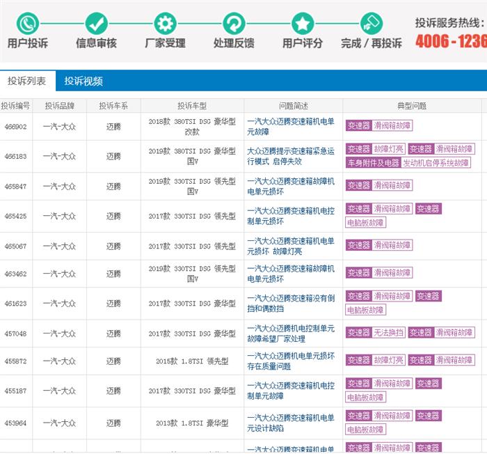Open complaint 一汽大众迈腾变速箱没有倒挡和偶数挡
The height and width of the screenshot is (454, 487).
pos(291,303)
